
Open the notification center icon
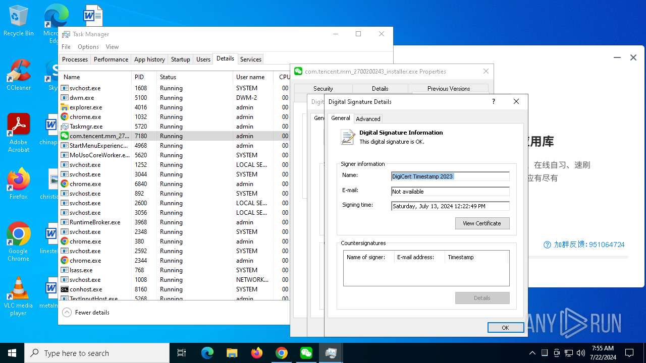tap(629, 353)
